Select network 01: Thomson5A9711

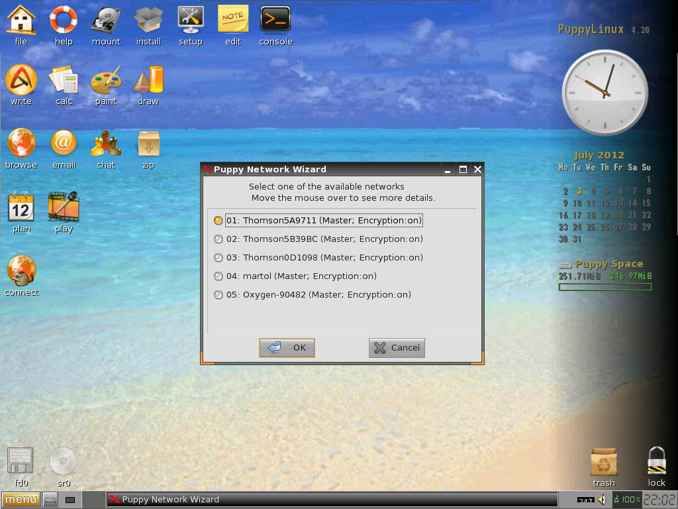[318, 220]
